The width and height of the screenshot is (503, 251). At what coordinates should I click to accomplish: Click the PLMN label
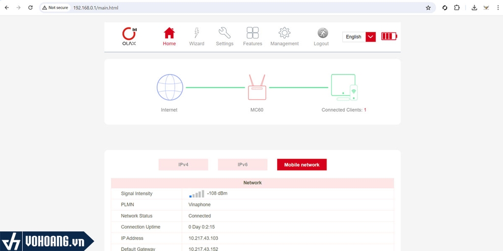click(x=127, y=204)
